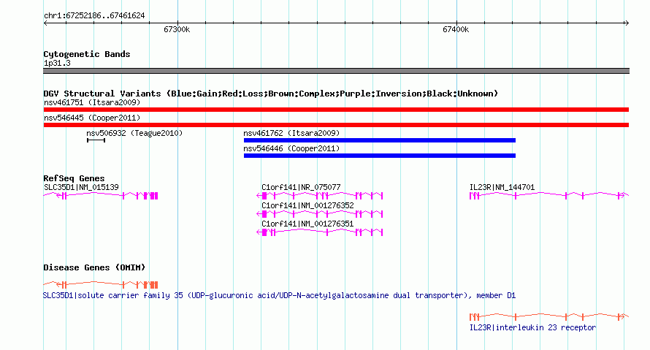The height and width of the screenshot is (350, 650).
Task: Click the nsv546445 (Cooper2011) label
Action: 92,118
